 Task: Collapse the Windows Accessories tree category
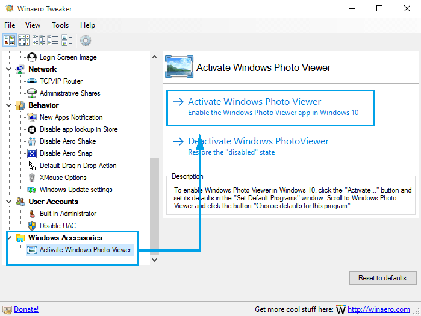10,238
